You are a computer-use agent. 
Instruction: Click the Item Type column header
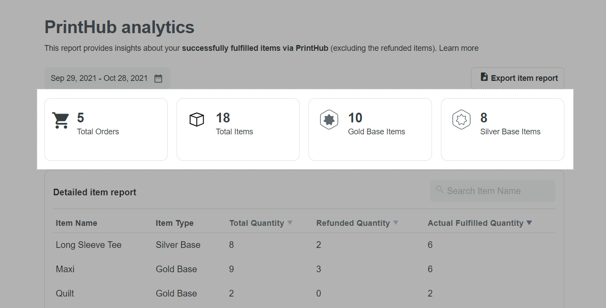(174, 223)
